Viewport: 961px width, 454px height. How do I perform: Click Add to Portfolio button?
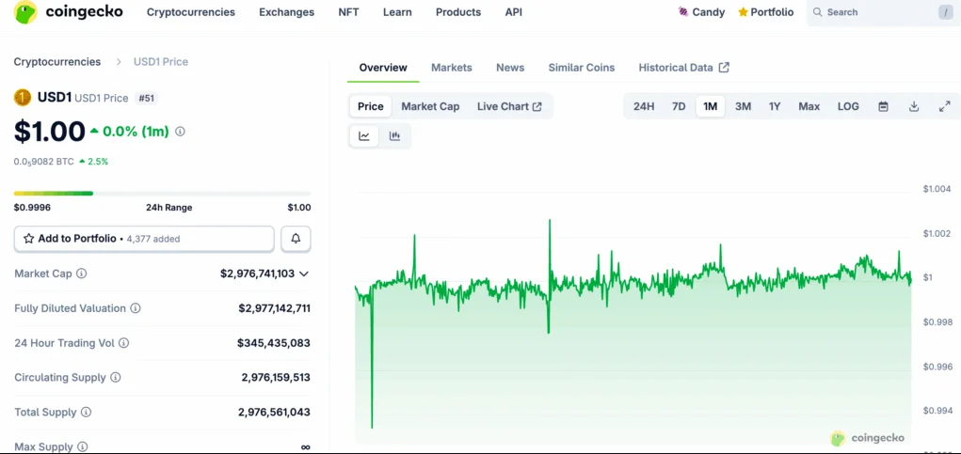coord(144,239)
